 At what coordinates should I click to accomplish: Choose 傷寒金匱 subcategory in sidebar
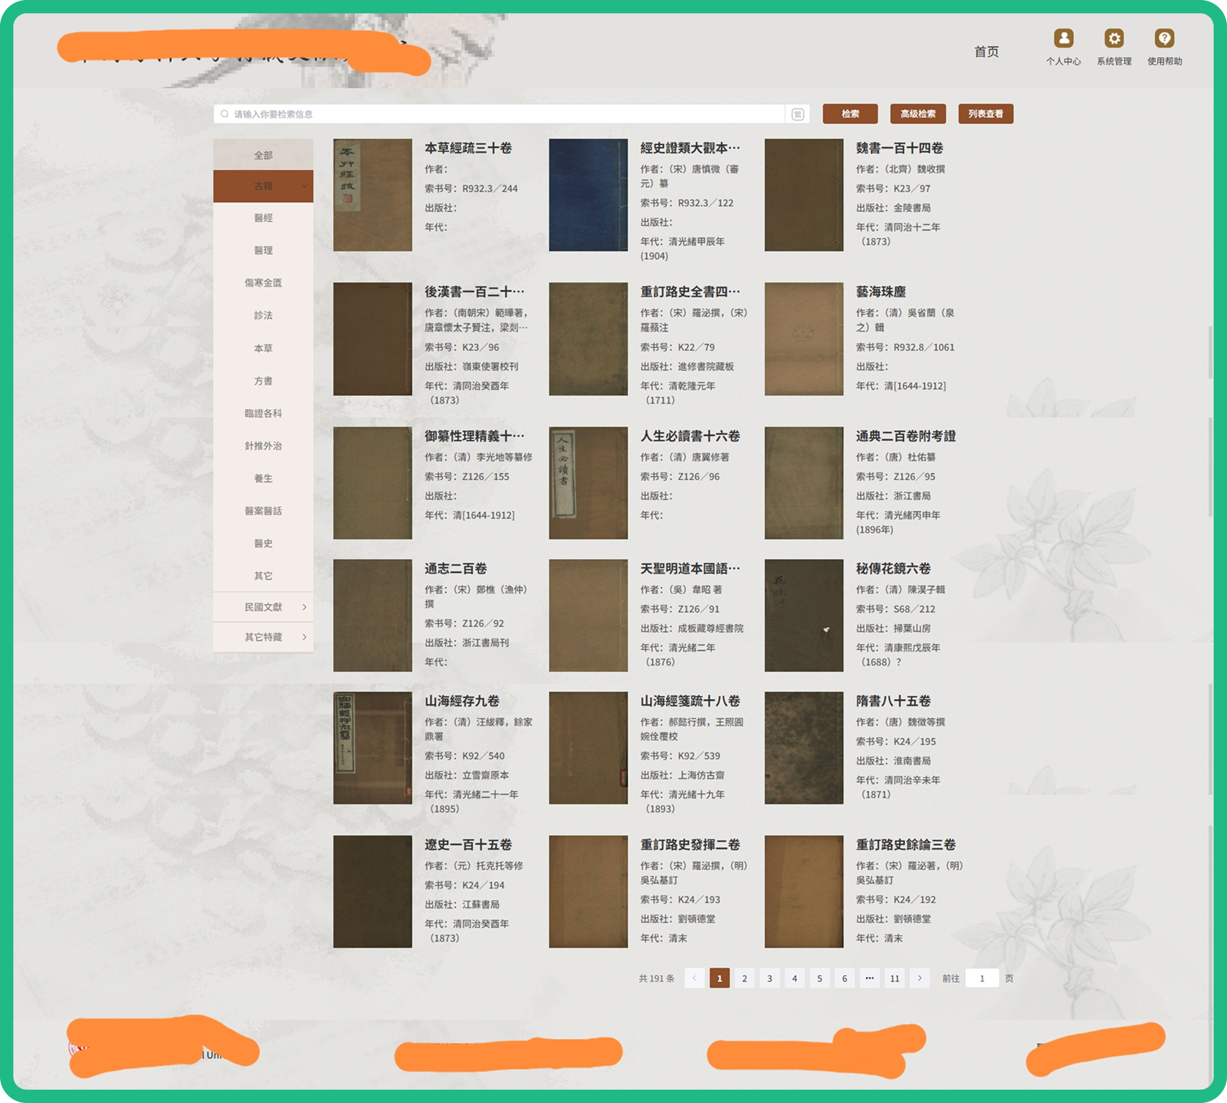tap(263, 283)
